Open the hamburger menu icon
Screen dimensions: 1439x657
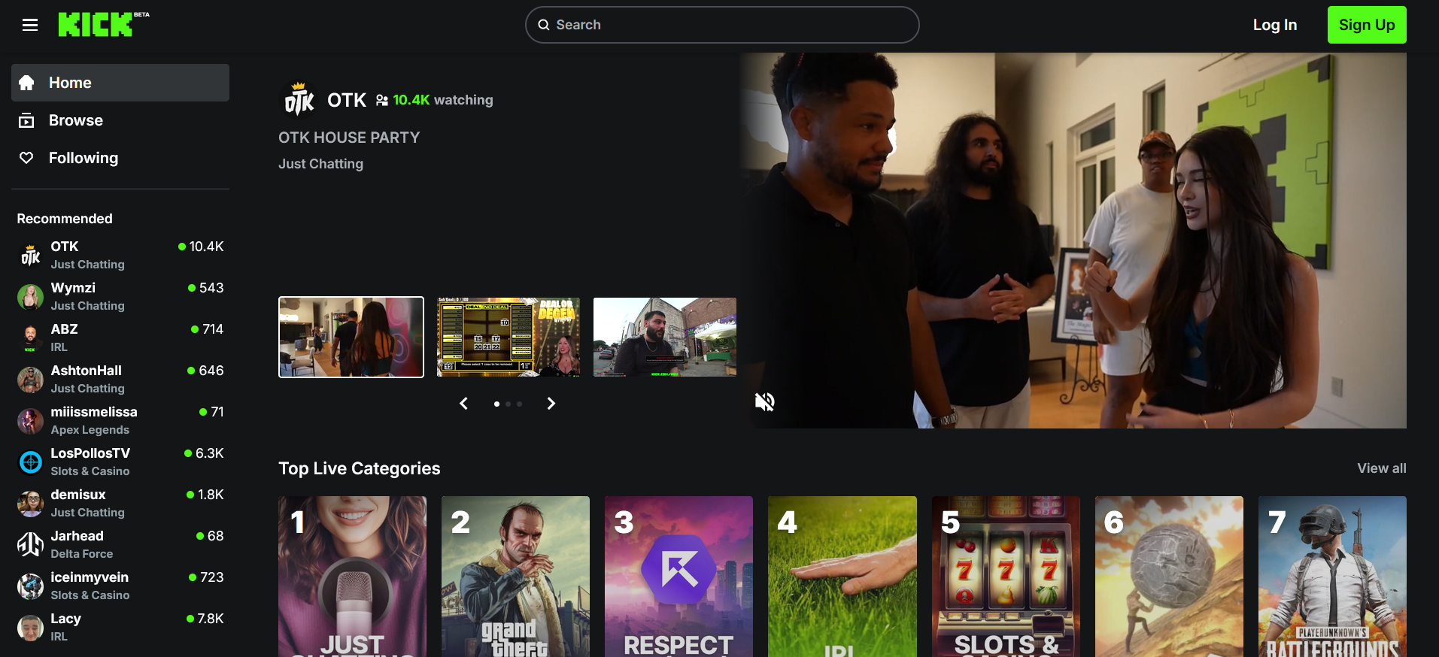30,25
